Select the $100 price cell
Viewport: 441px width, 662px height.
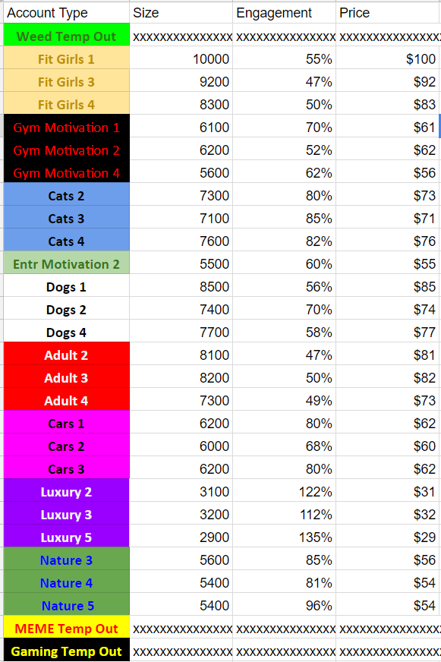(389, 58)
